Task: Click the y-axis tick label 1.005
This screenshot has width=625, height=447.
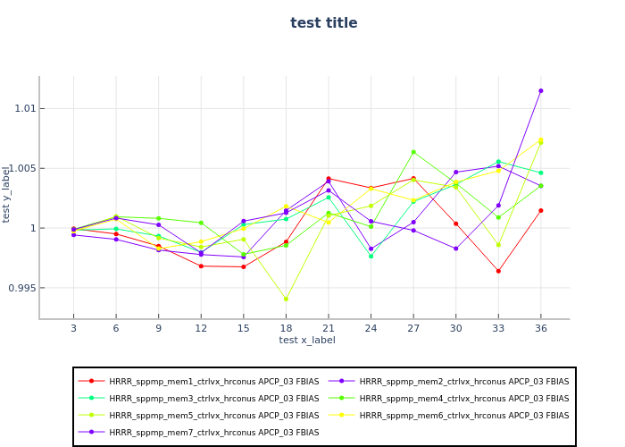Action: click(x=21, y=168)
